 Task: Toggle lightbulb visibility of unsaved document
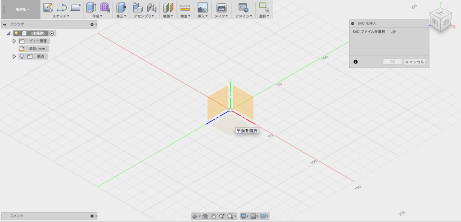click(x=16, y=33)
